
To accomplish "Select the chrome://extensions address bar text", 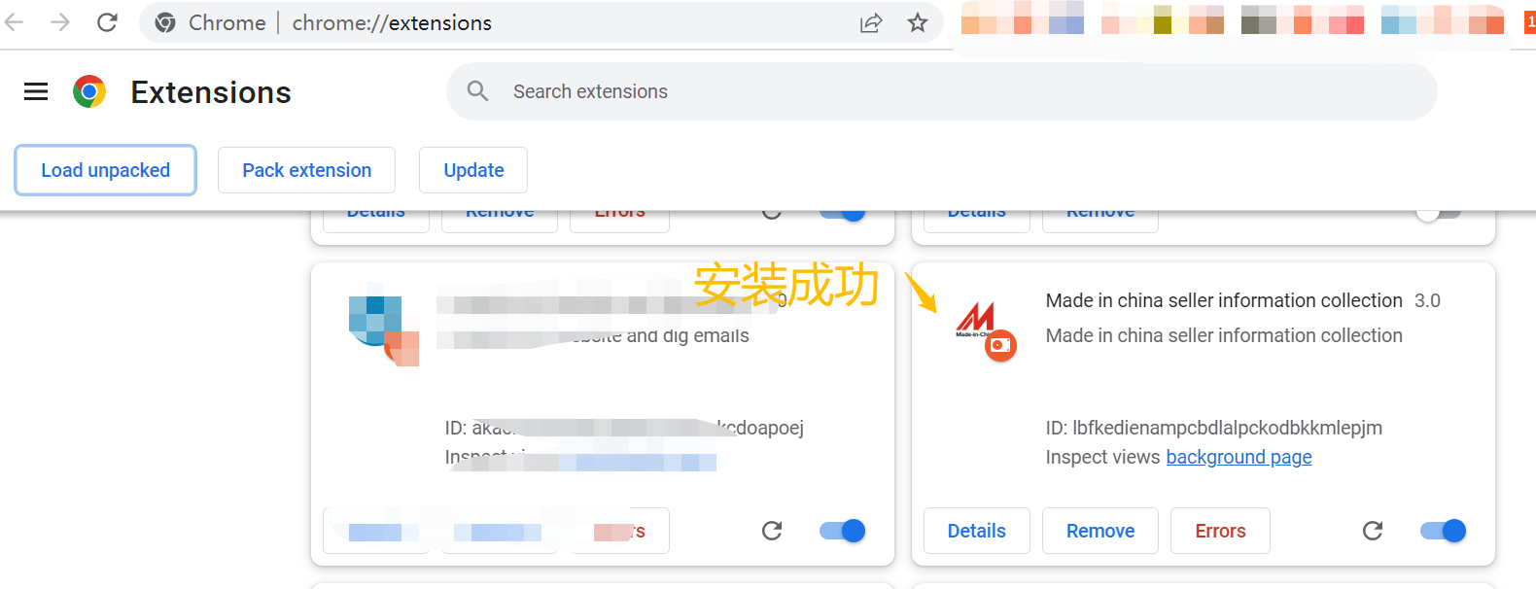I will pyautogui.click(x=392, y=22).
